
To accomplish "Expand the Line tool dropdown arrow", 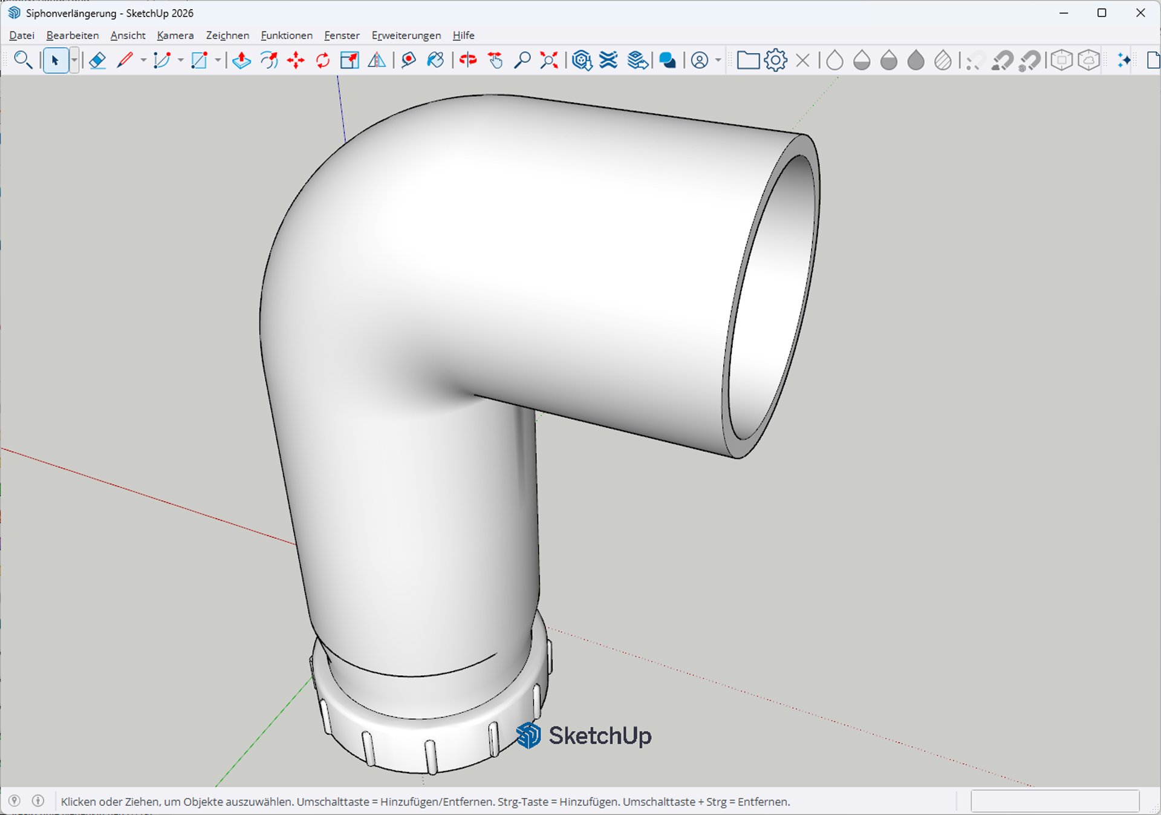I will [x=143, y=61].
